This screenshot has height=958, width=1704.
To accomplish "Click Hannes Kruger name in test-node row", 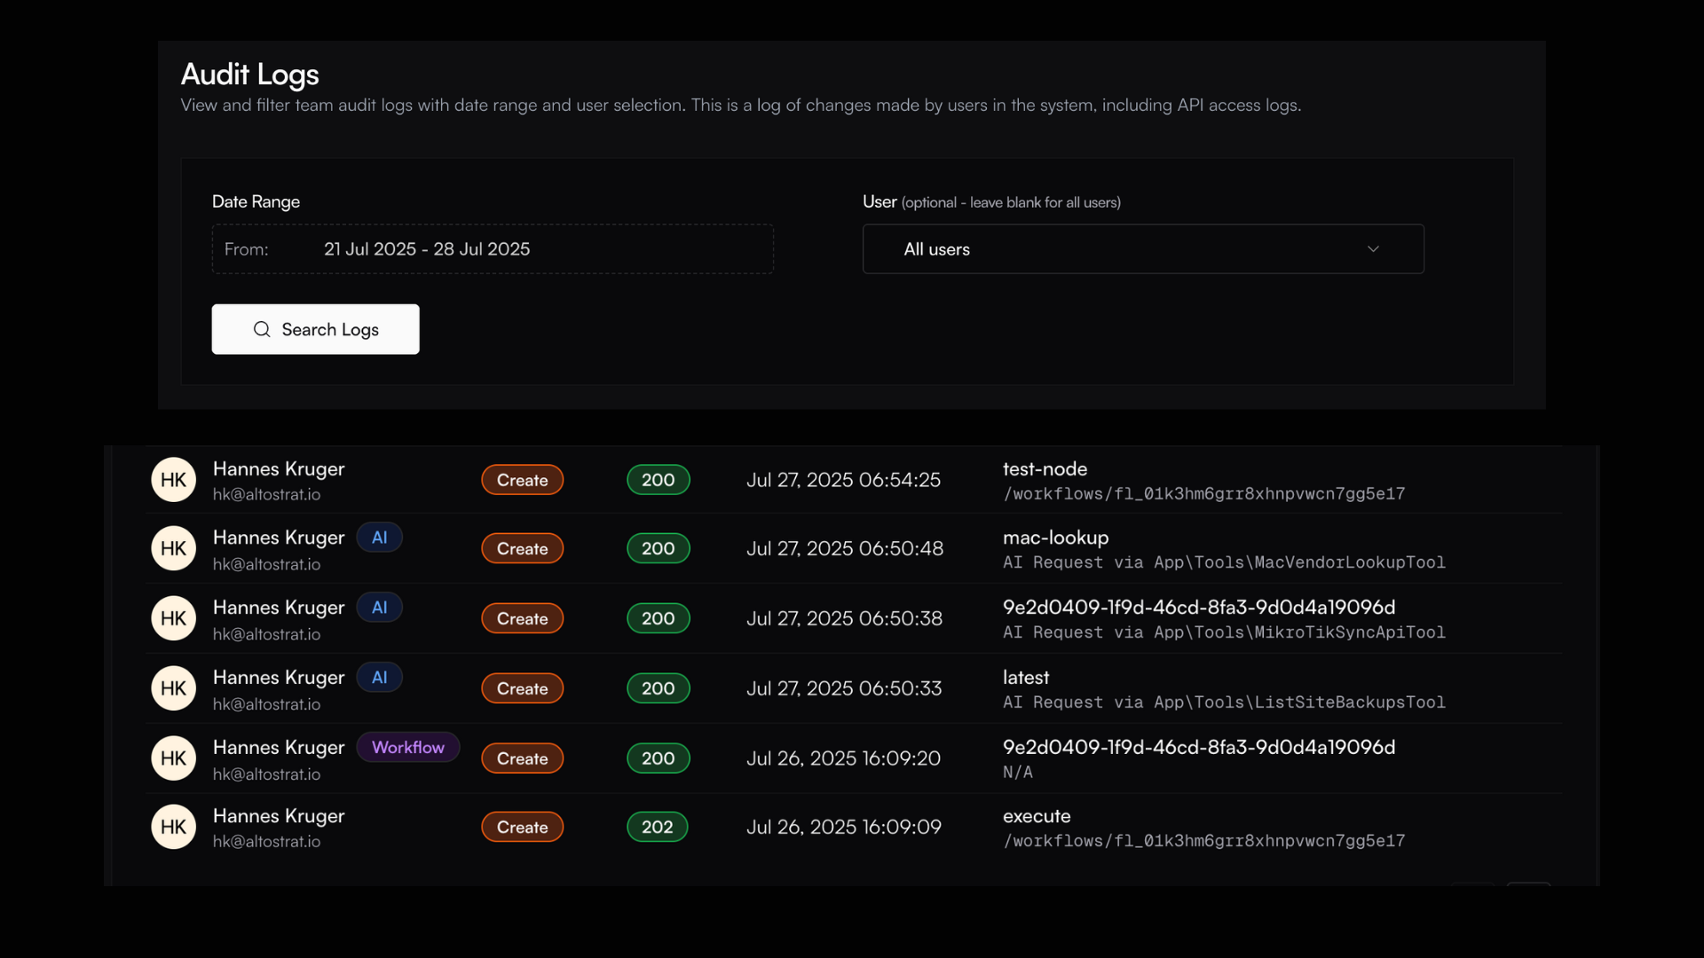I will coord(279,469).
